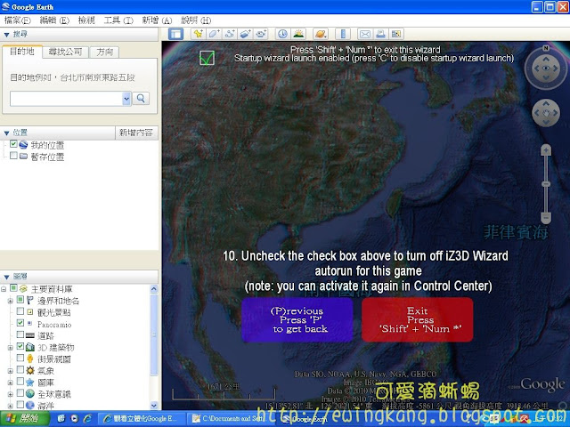Click the scroll down arrow in layers panel
The image size is (570, 427).
(x=154, y=406)
